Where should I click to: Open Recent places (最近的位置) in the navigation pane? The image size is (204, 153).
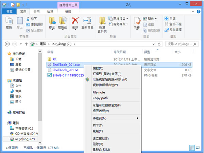coord(20,70)
